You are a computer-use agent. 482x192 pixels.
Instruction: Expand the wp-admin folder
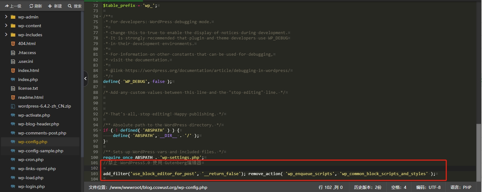pos(6,17)
